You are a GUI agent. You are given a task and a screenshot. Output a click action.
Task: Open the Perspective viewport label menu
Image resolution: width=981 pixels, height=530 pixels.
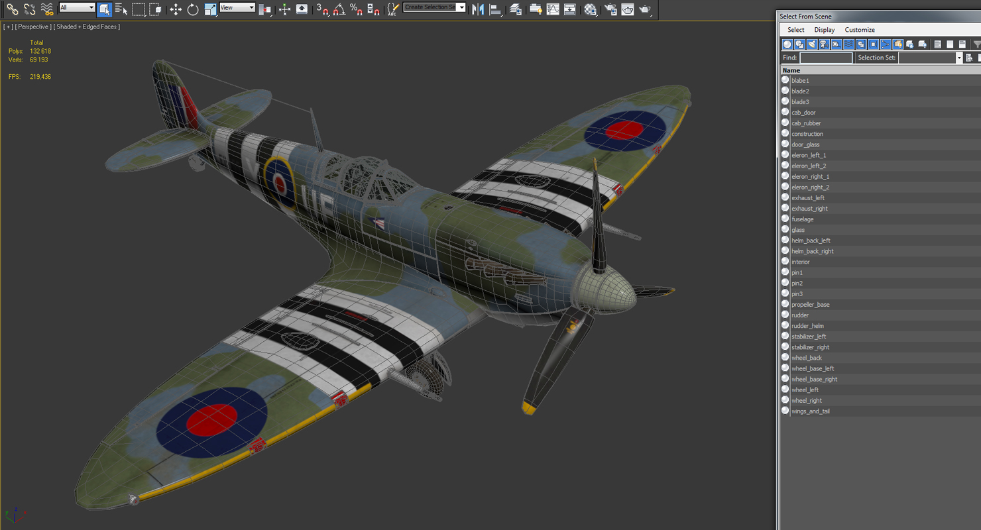point(33,26)
